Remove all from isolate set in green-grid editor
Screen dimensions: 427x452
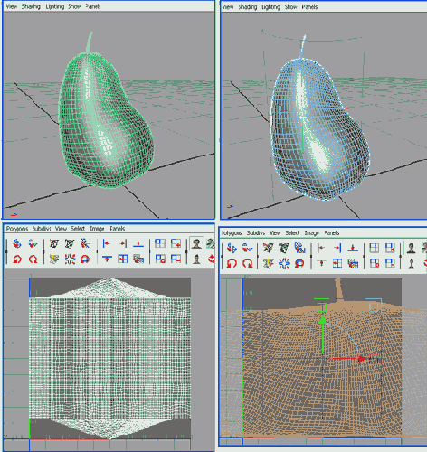(160, 259)
